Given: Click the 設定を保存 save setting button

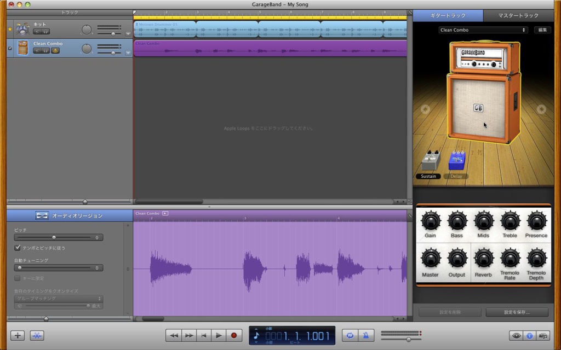Looking at the screenshot, I should pyautogui.click(x=517, y=312).
